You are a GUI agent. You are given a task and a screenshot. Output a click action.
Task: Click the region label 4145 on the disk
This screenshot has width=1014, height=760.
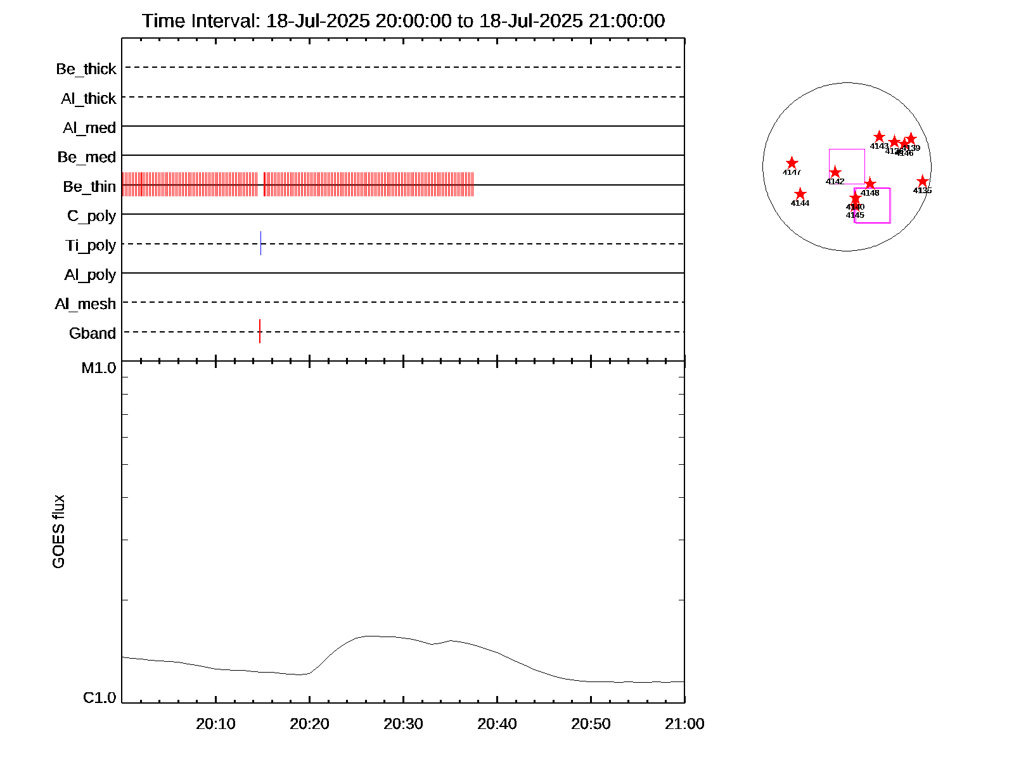pos(855,215)
